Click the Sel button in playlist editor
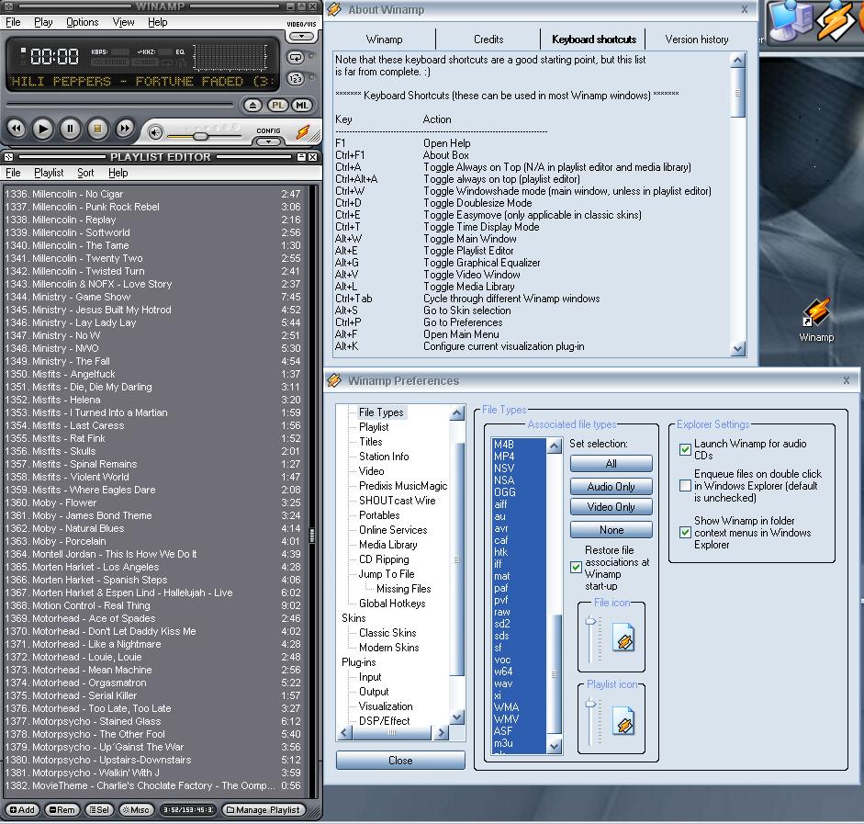This screenshot has height=824, width=864. 99,809
